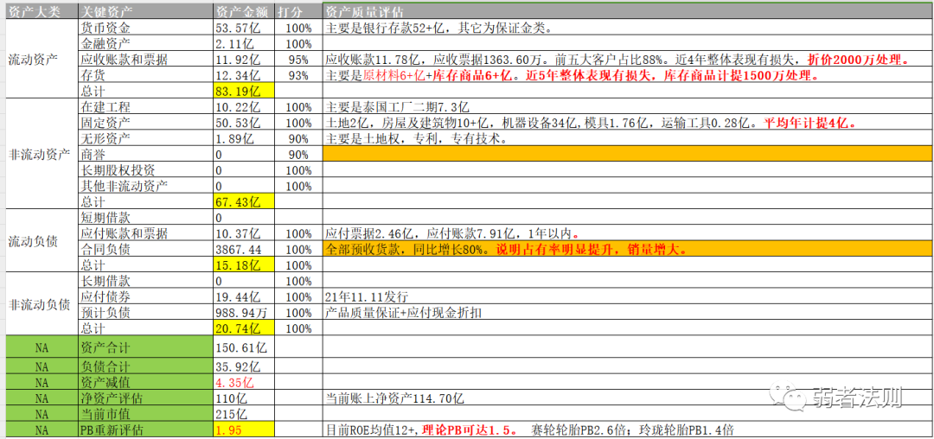Screen dimensions: 934x439
Task: Click the 53.57亿 amount cell
Action: 245,28
